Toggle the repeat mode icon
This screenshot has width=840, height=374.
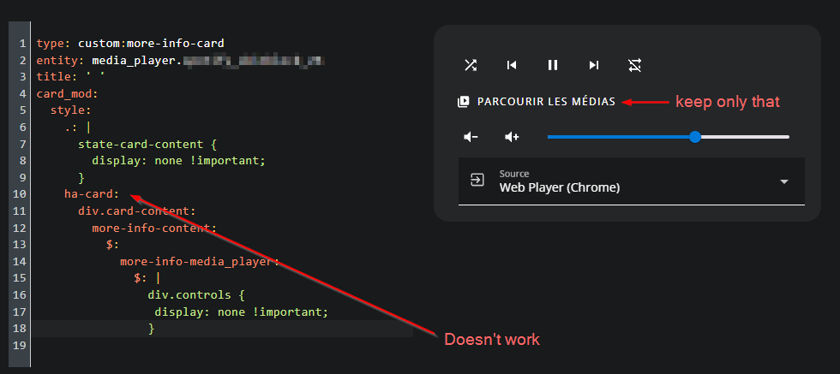634,65
